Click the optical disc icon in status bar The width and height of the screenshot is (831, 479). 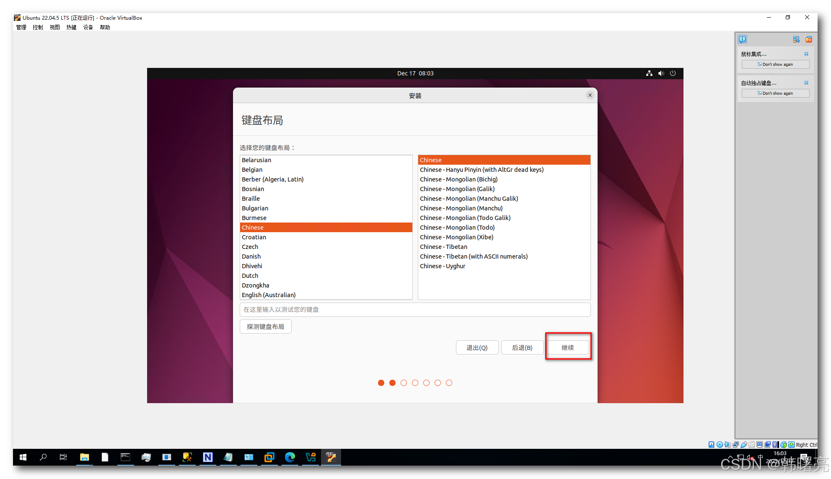(720, 445)
